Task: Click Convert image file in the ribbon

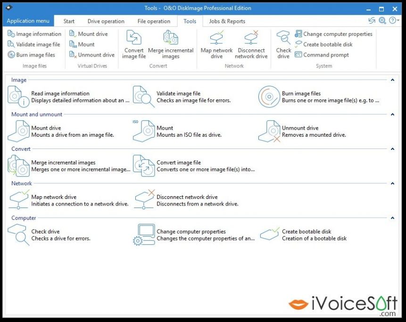Action: (134, 44)
